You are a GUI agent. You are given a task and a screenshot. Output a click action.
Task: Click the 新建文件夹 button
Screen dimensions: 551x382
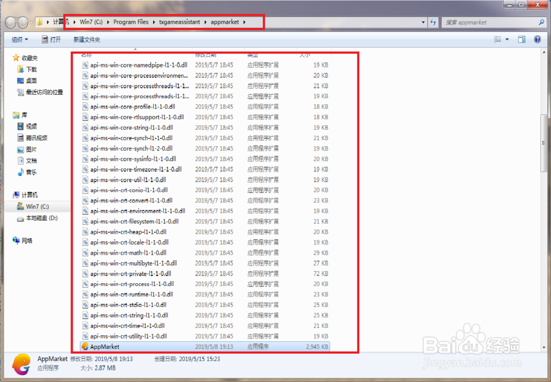[87, 40]
